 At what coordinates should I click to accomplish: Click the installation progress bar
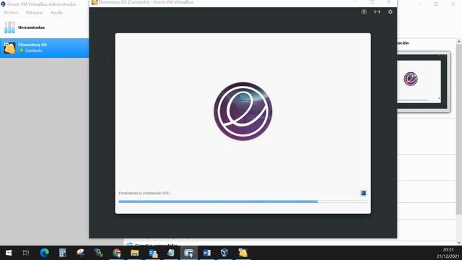point(243,201)
